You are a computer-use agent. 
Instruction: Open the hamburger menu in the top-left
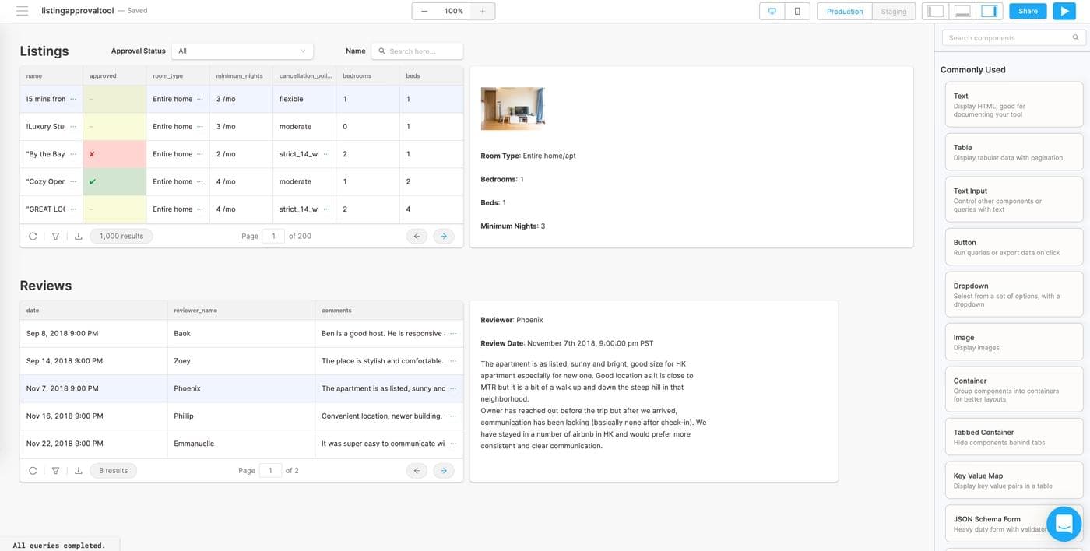(x=22, y=11)
